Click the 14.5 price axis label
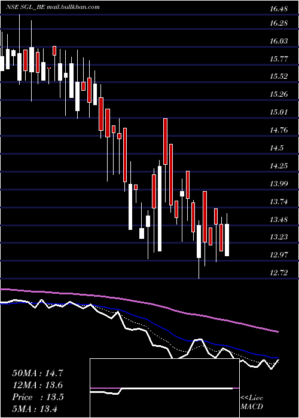The width and height of the screenshot is (299, 418). [276, 148]
